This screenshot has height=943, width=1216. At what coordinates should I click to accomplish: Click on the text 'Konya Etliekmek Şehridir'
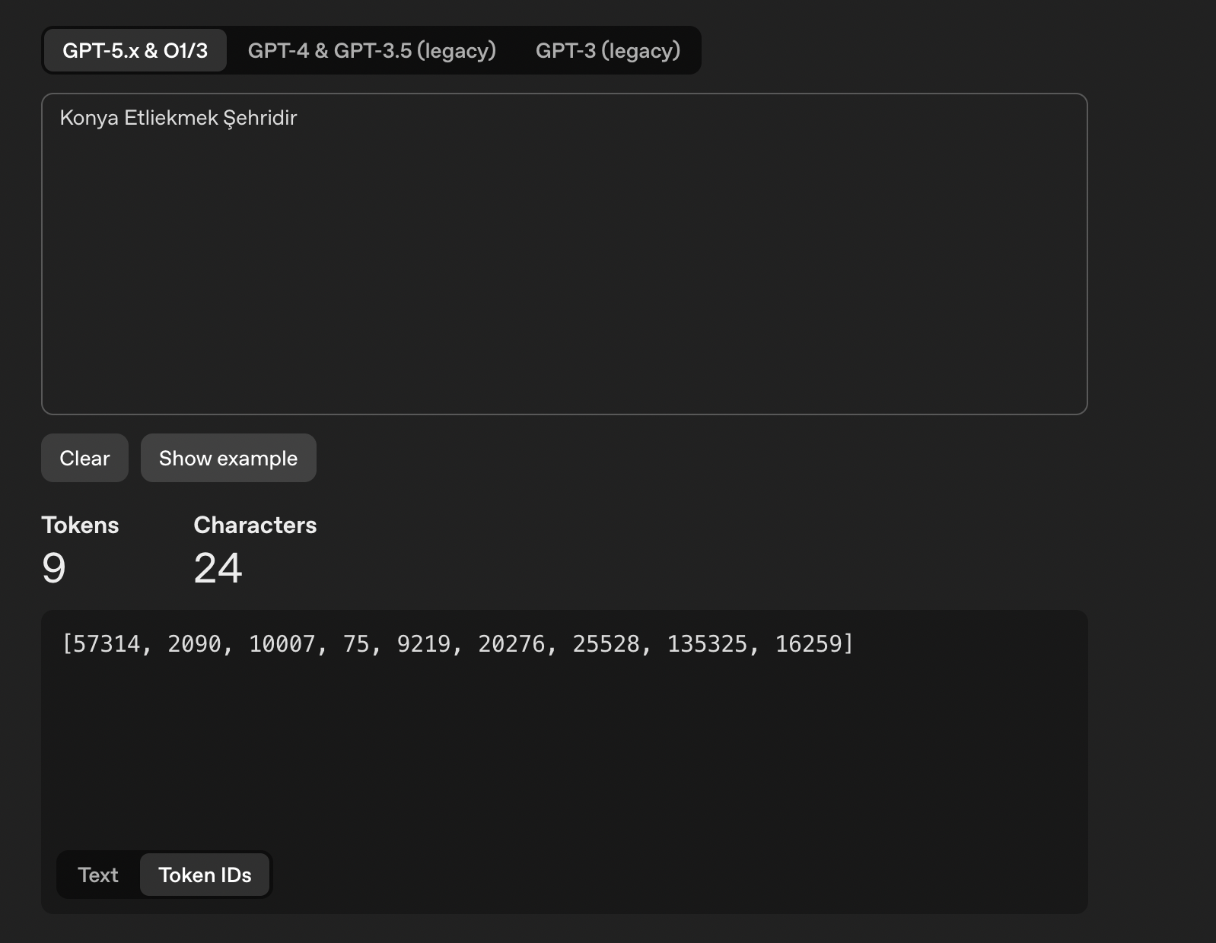tap(178, 118)
